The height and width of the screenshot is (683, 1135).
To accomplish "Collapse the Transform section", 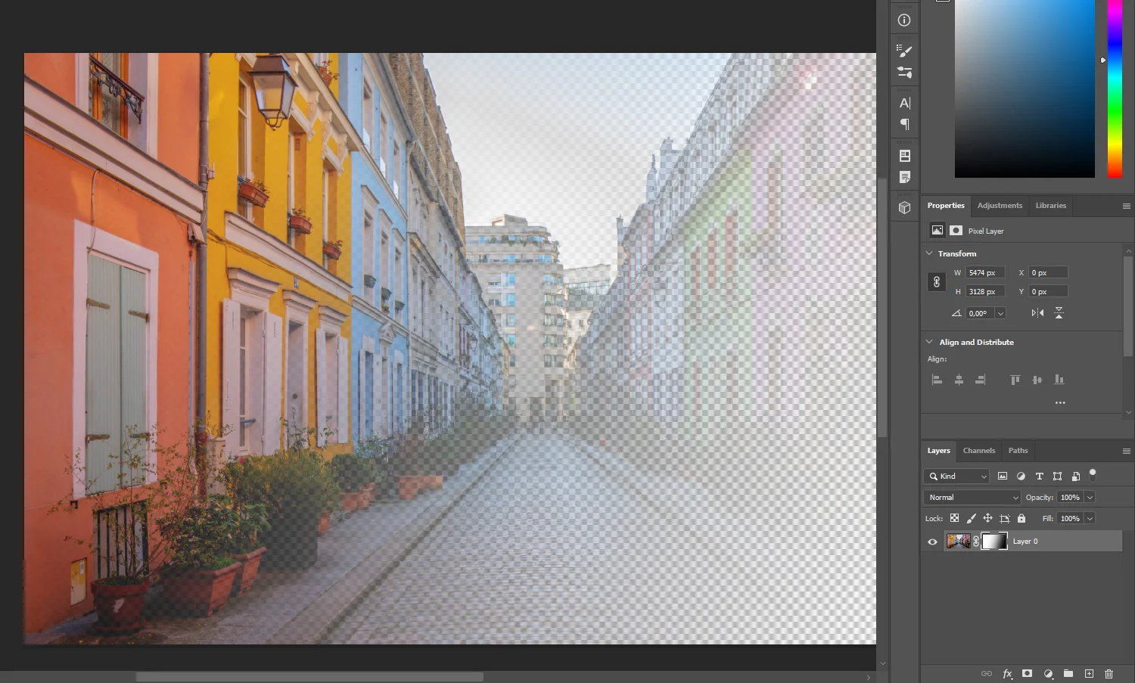I will coord(929,253).
